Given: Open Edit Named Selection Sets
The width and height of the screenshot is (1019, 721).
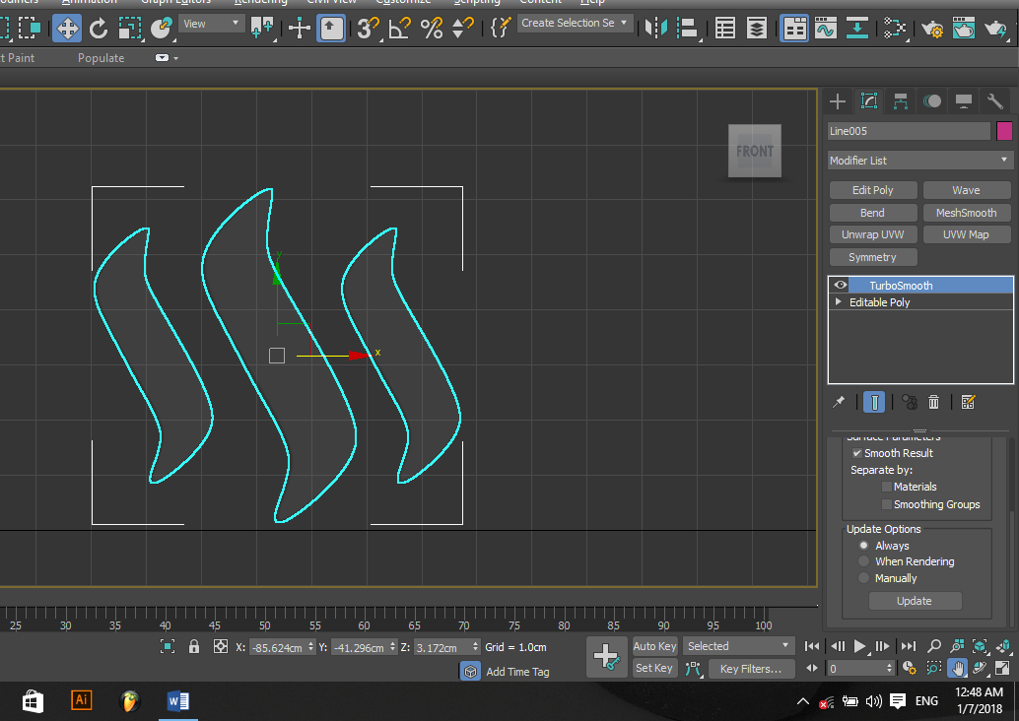Looking at the screenshot, I should tap(500, 28).
